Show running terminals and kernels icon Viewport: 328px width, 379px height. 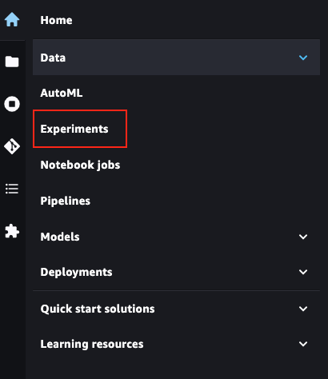[x=12, y=104]
